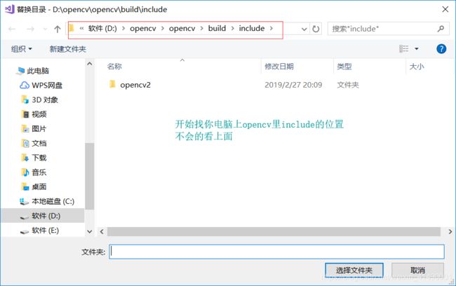Open the 组织 menu
This screenshot has width=456, height=286.
22,49
